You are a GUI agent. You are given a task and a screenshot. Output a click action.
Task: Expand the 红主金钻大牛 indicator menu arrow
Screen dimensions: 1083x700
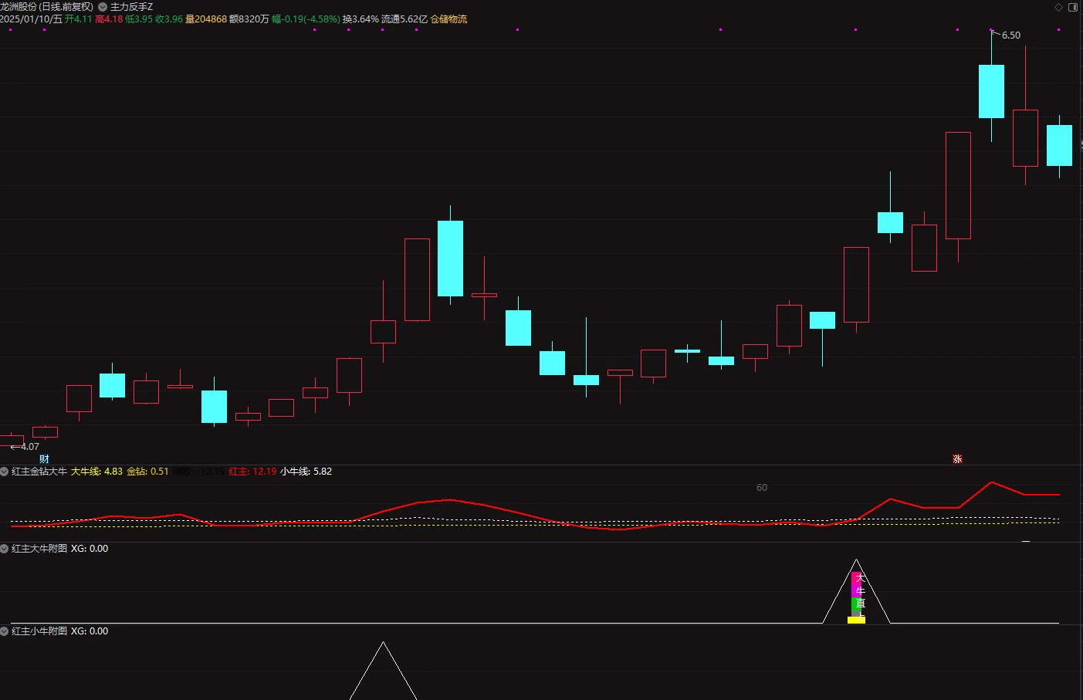tap(5, 472)
